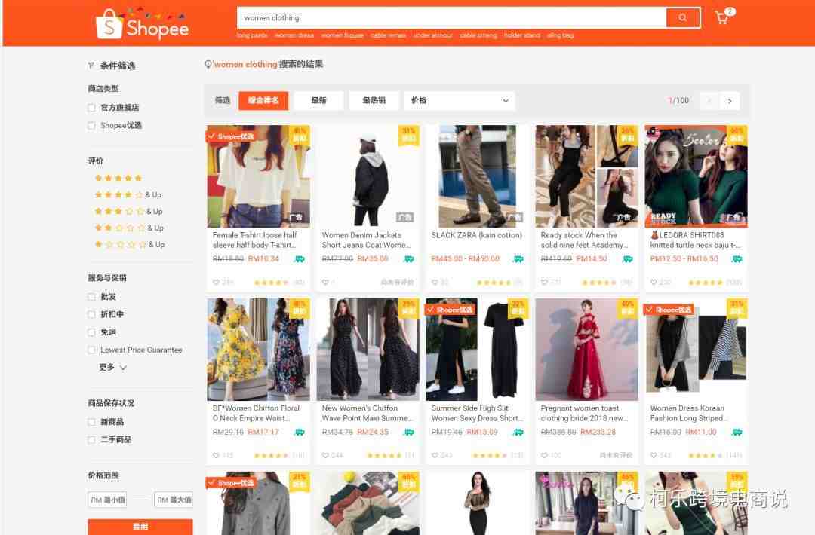Screen dimensions: 815x535
Task: Like the New Women's Chiffon Wave item
Action: click(325, 456)
